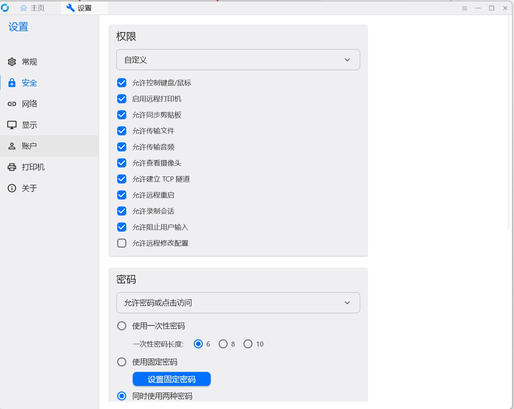Viewport: 514px width, 409px height.
Task: Click the home icon on 主页 tab
Action: point(23,8)
